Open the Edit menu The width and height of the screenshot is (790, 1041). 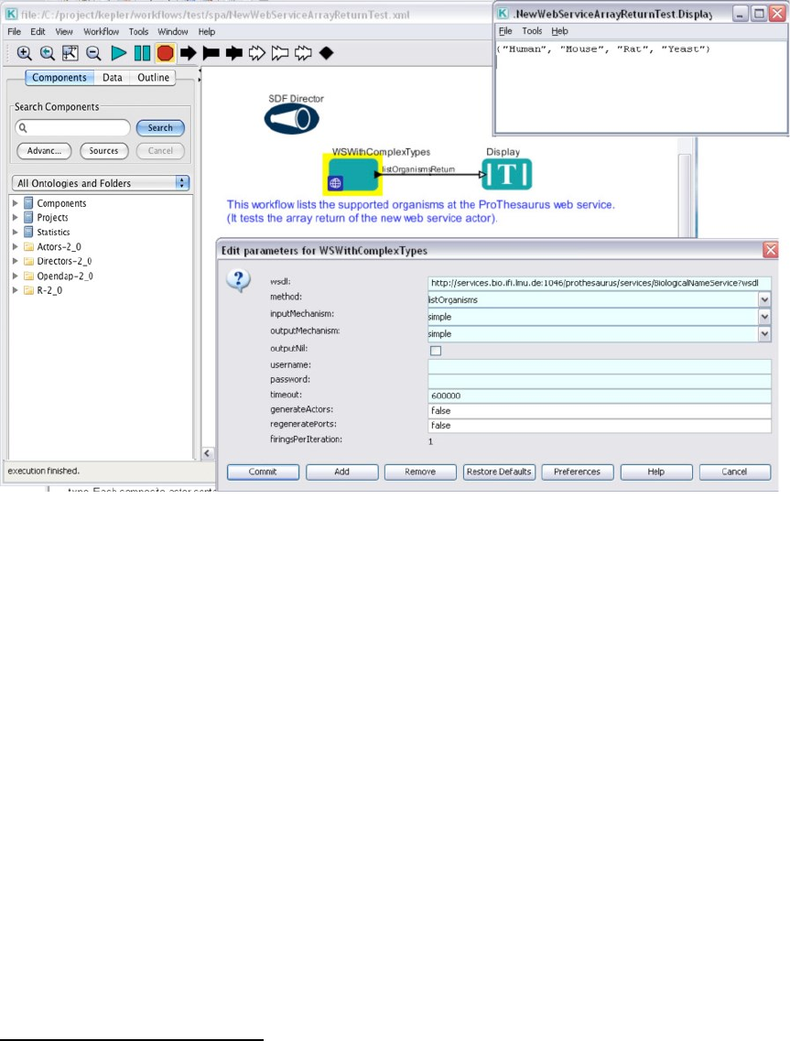tap(38, 32)
